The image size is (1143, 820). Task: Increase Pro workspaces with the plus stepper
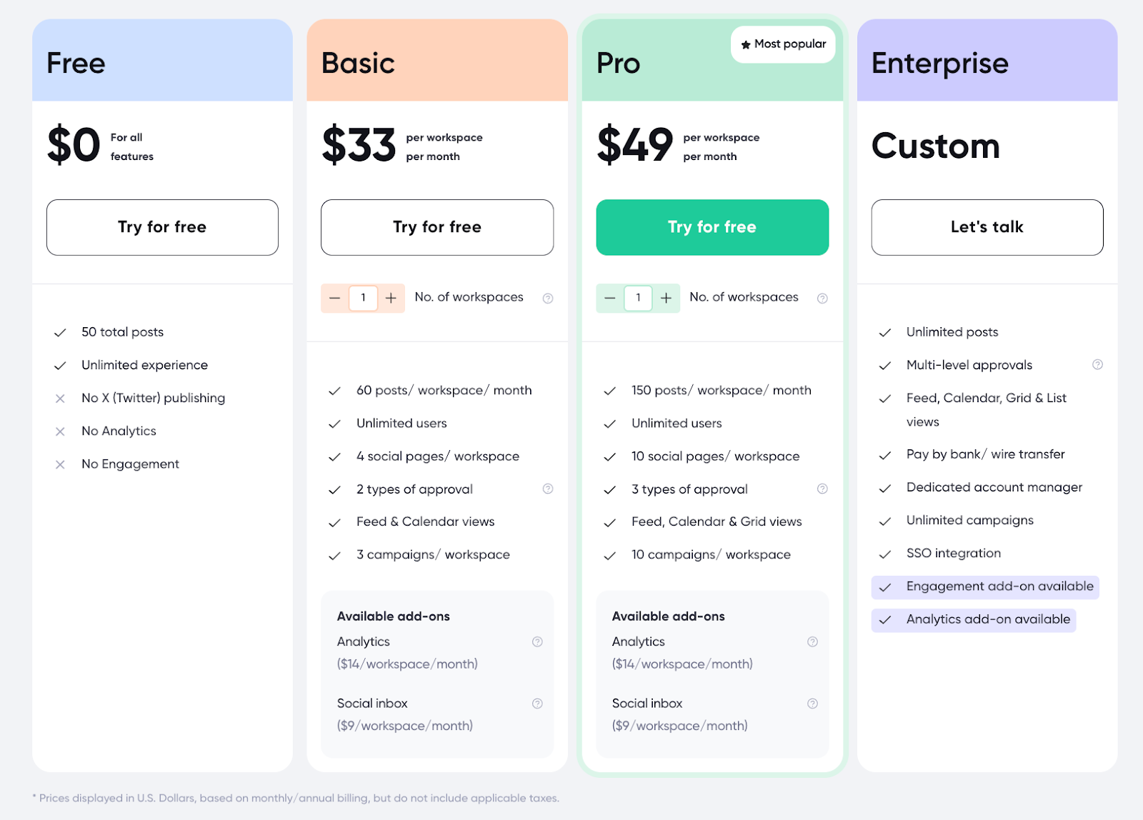(666, 298)
